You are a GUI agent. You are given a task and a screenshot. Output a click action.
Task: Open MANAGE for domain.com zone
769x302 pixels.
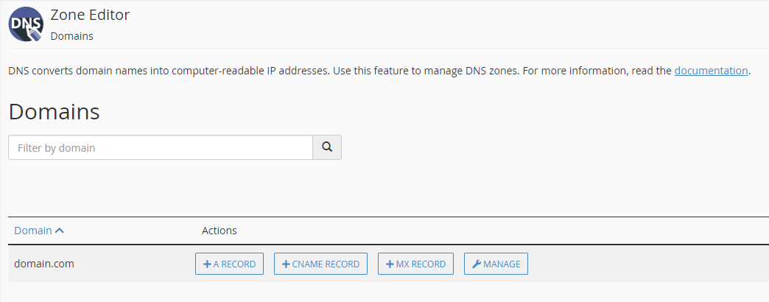coord(496,264)
